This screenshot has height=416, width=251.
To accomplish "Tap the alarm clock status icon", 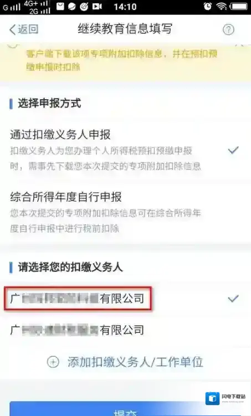I will (207, 6).
